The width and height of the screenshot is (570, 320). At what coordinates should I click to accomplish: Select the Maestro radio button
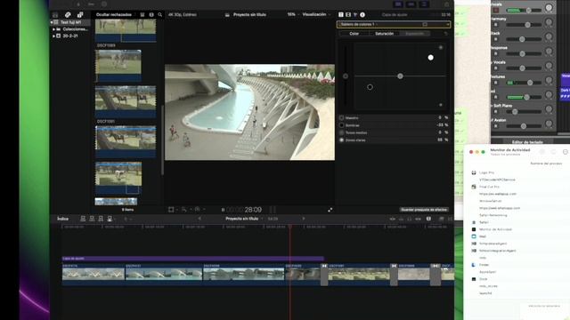coord(341,118)
